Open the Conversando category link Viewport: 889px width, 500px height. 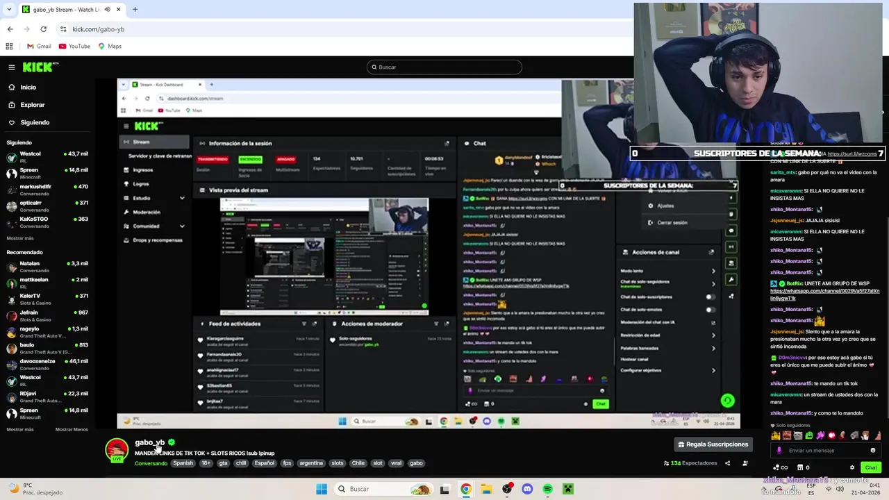click(x=151, y=463)
